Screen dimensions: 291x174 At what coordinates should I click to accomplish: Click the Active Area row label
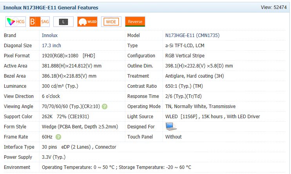tap(16, 66)
